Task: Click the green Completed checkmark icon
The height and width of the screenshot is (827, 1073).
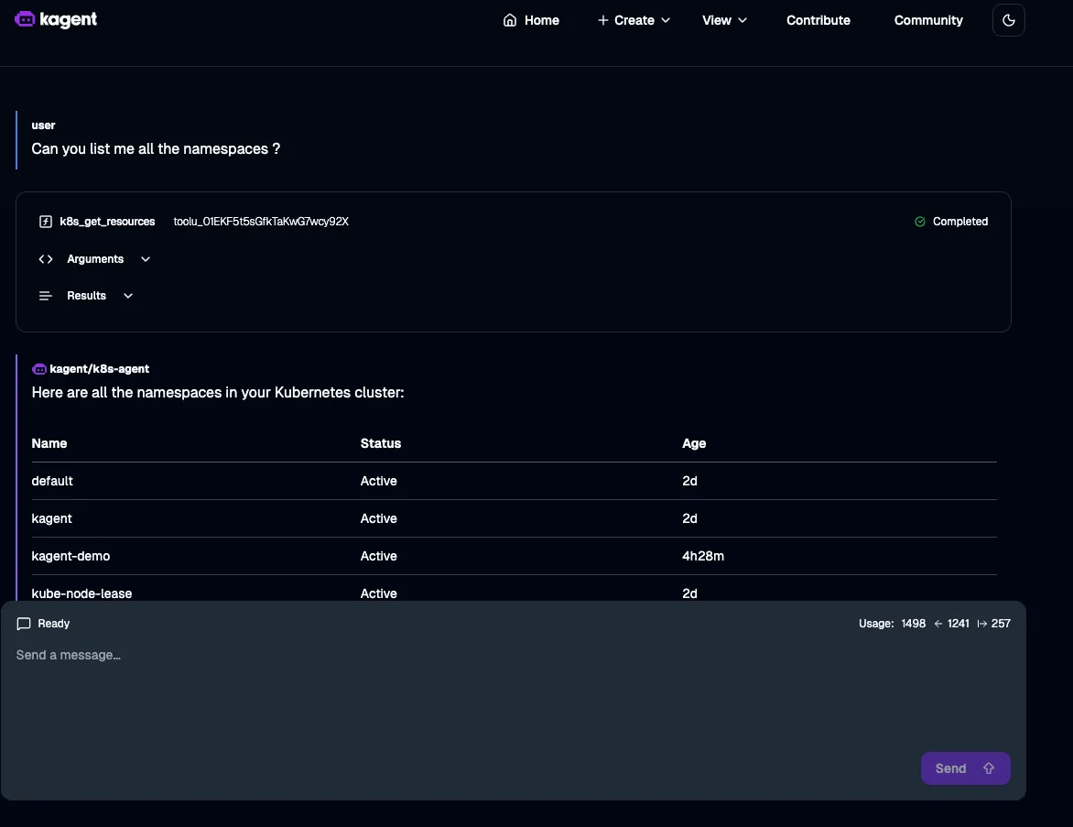Action: [x=920, y=222]
